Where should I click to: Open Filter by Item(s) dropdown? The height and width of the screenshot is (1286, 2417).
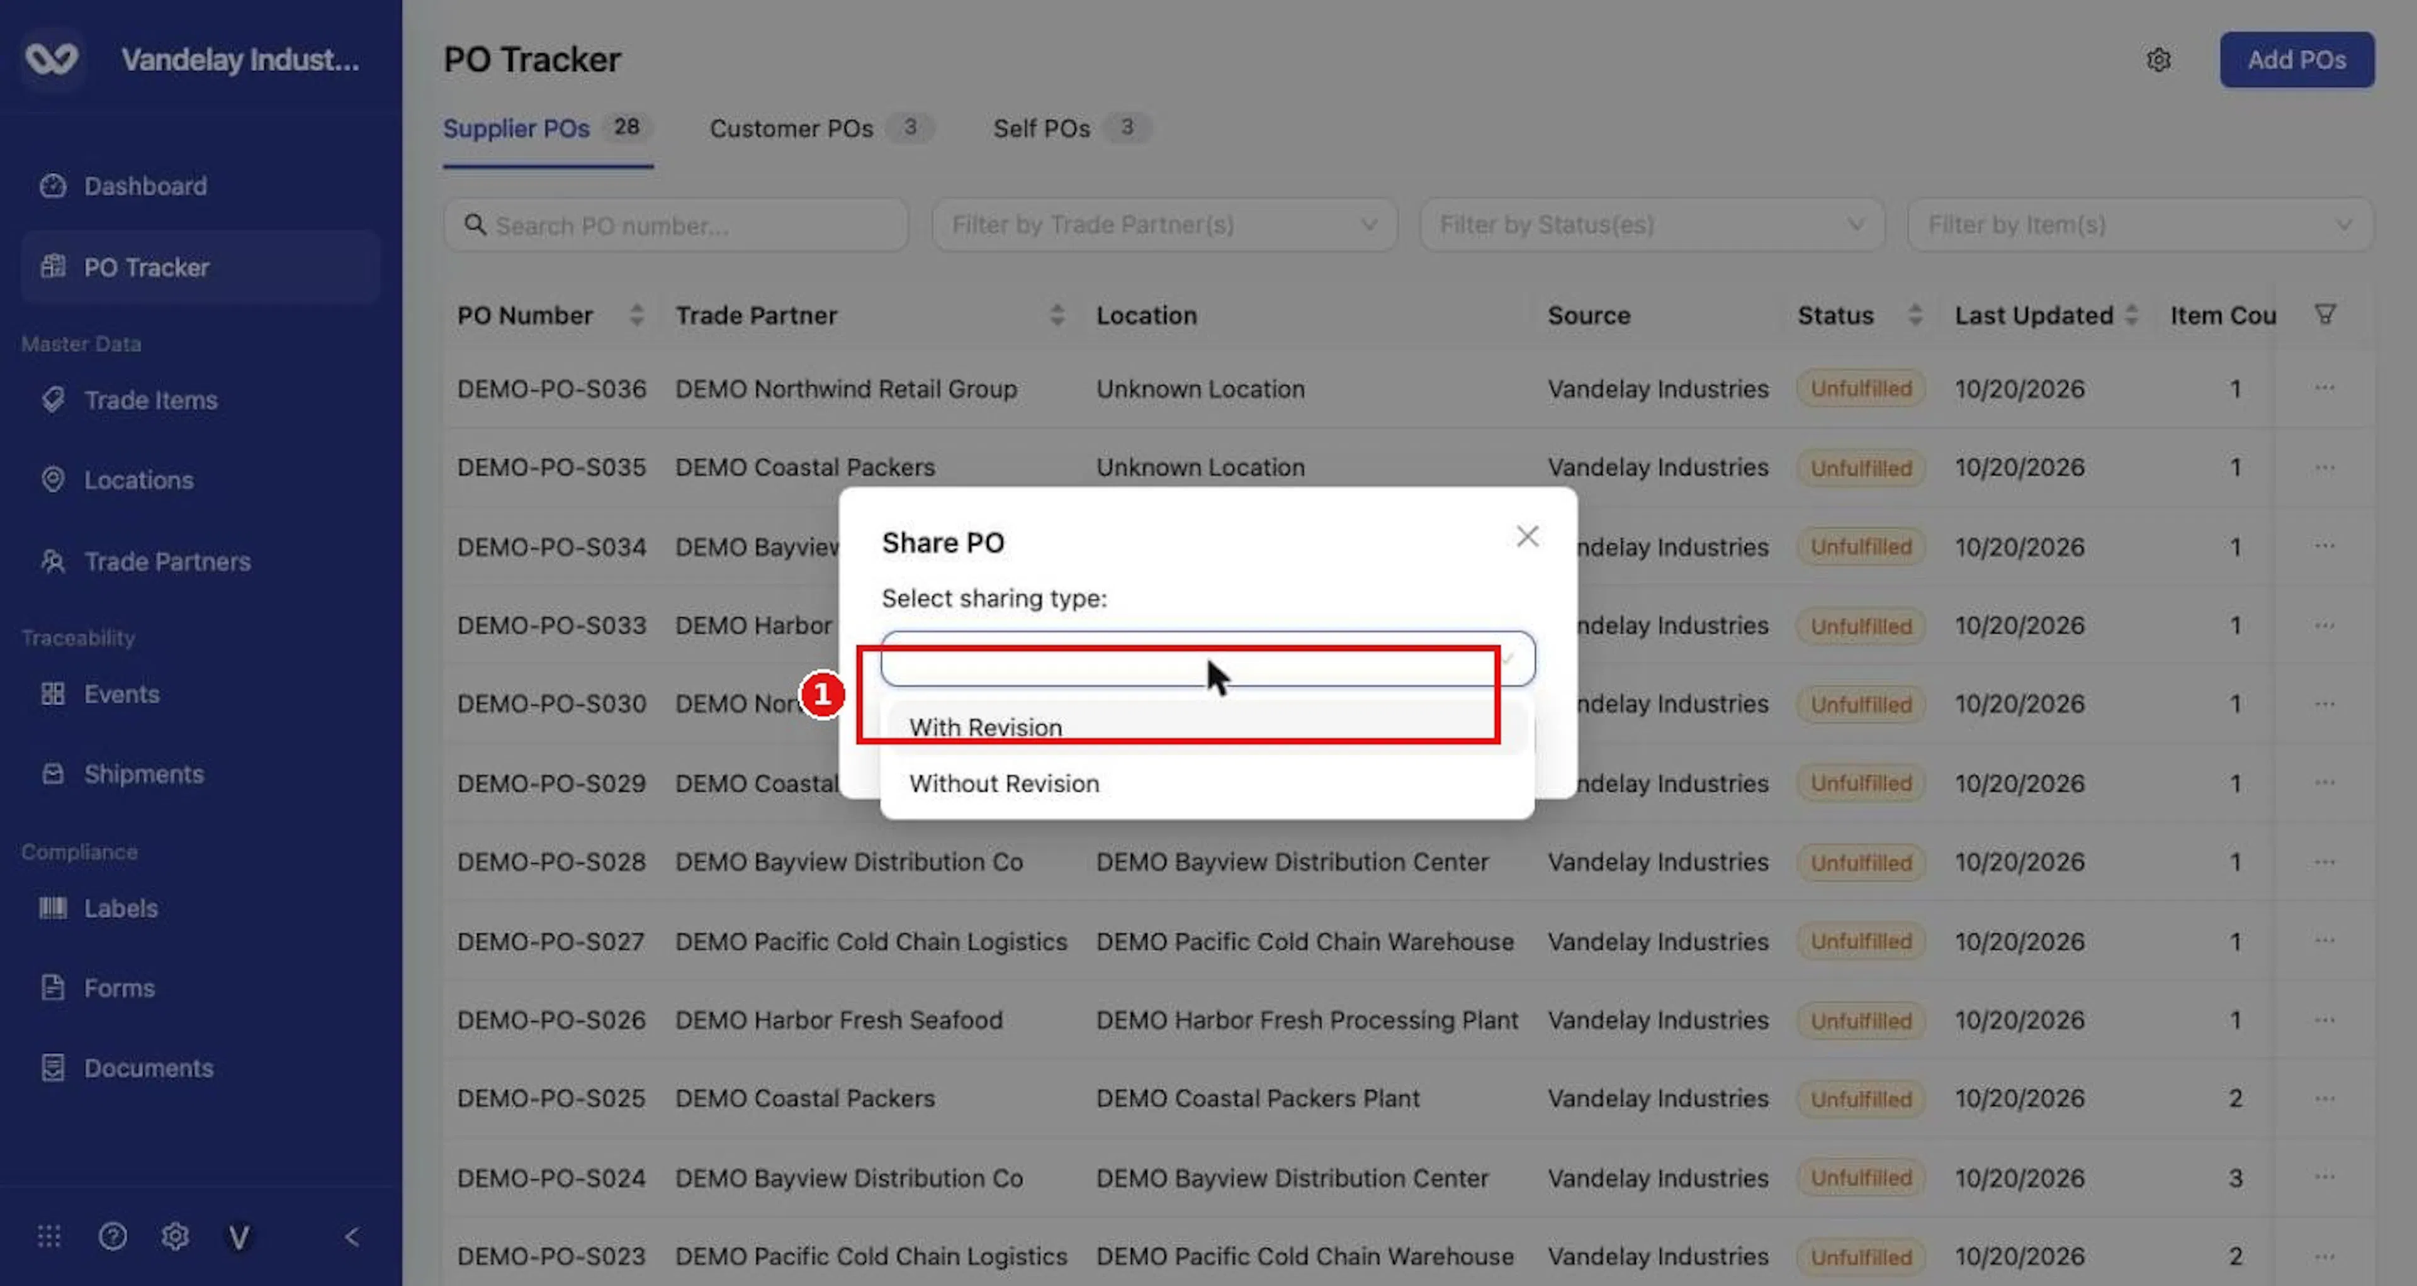point(2140,225)
